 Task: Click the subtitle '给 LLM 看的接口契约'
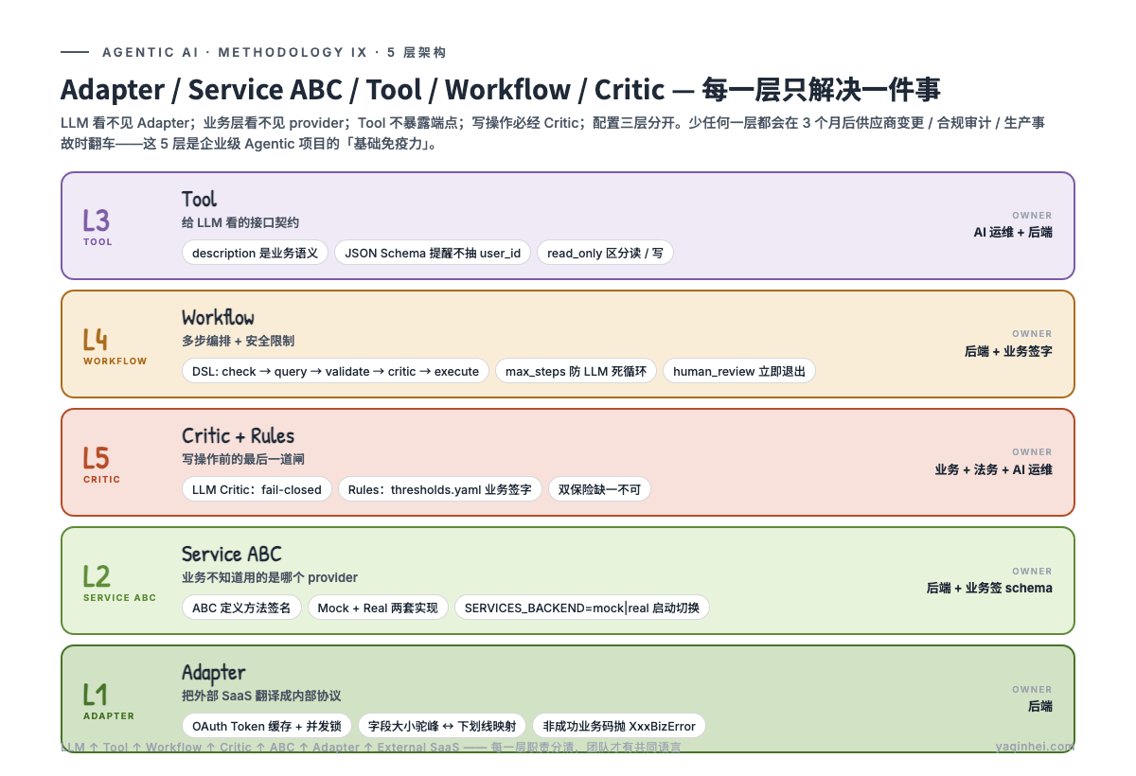point(240,222)
